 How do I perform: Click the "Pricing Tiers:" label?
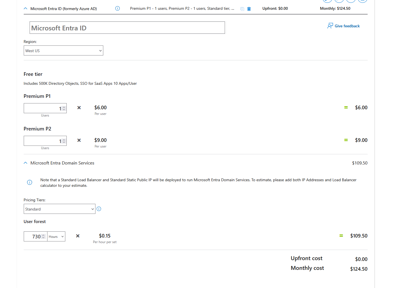click(x=35, y=200)
